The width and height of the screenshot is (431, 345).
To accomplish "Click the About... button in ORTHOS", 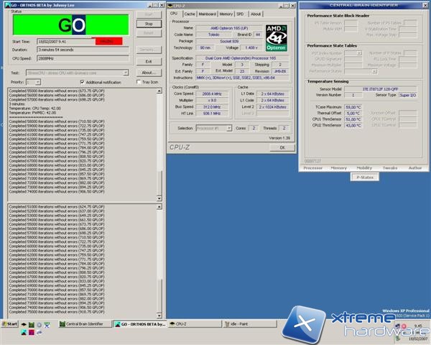I will pyautogui.click(x=149, y=73).
